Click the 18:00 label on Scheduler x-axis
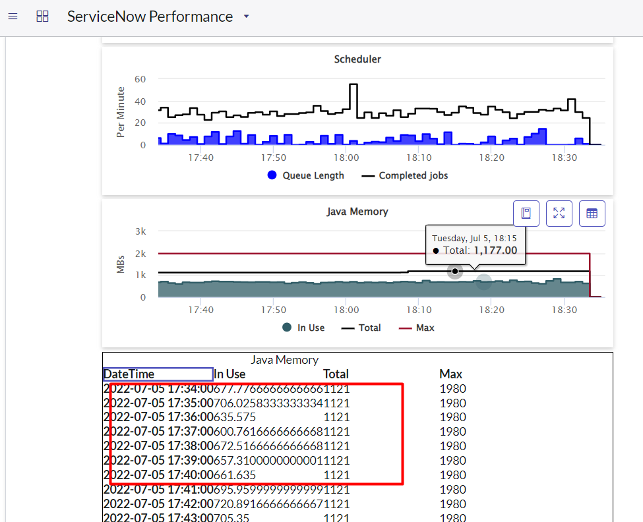 coord(346,158)
